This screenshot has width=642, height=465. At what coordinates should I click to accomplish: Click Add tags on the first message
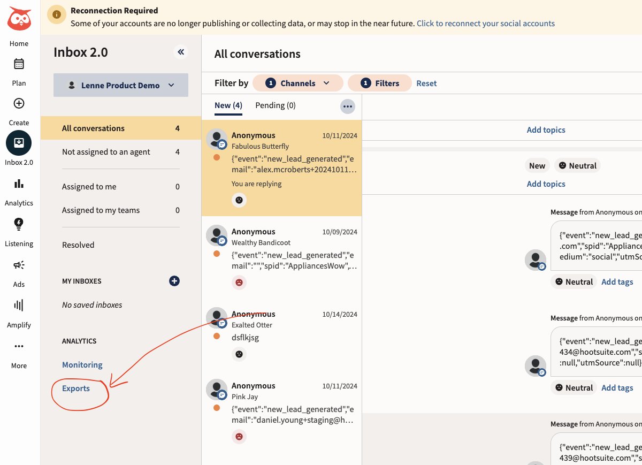coord(617,281)
